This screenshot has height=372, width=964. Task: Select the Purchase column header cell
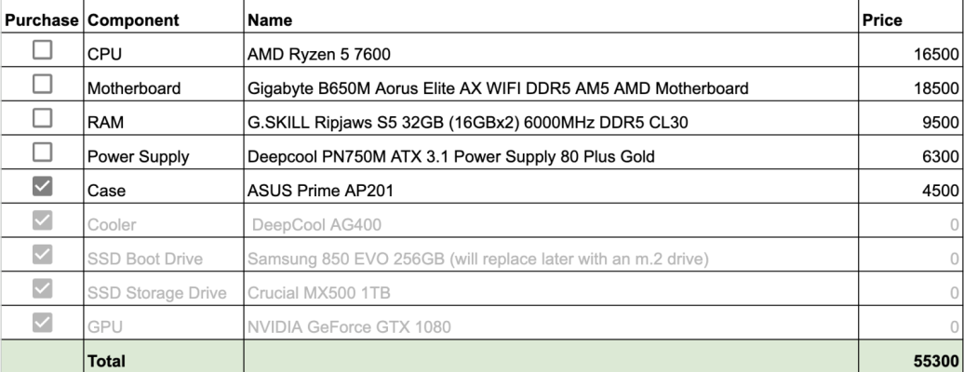(x=43, y=17)
